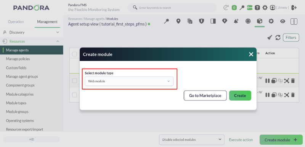Open the header gear icon next to the user avatar

click(265, 8)
